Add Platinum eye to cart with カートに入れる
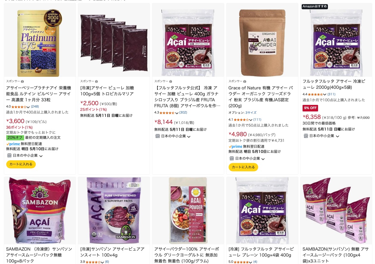 point(21,164)
